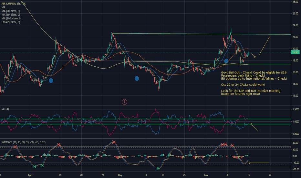
Task: Click the 22.00 price axis label
Action: point(295,37)
